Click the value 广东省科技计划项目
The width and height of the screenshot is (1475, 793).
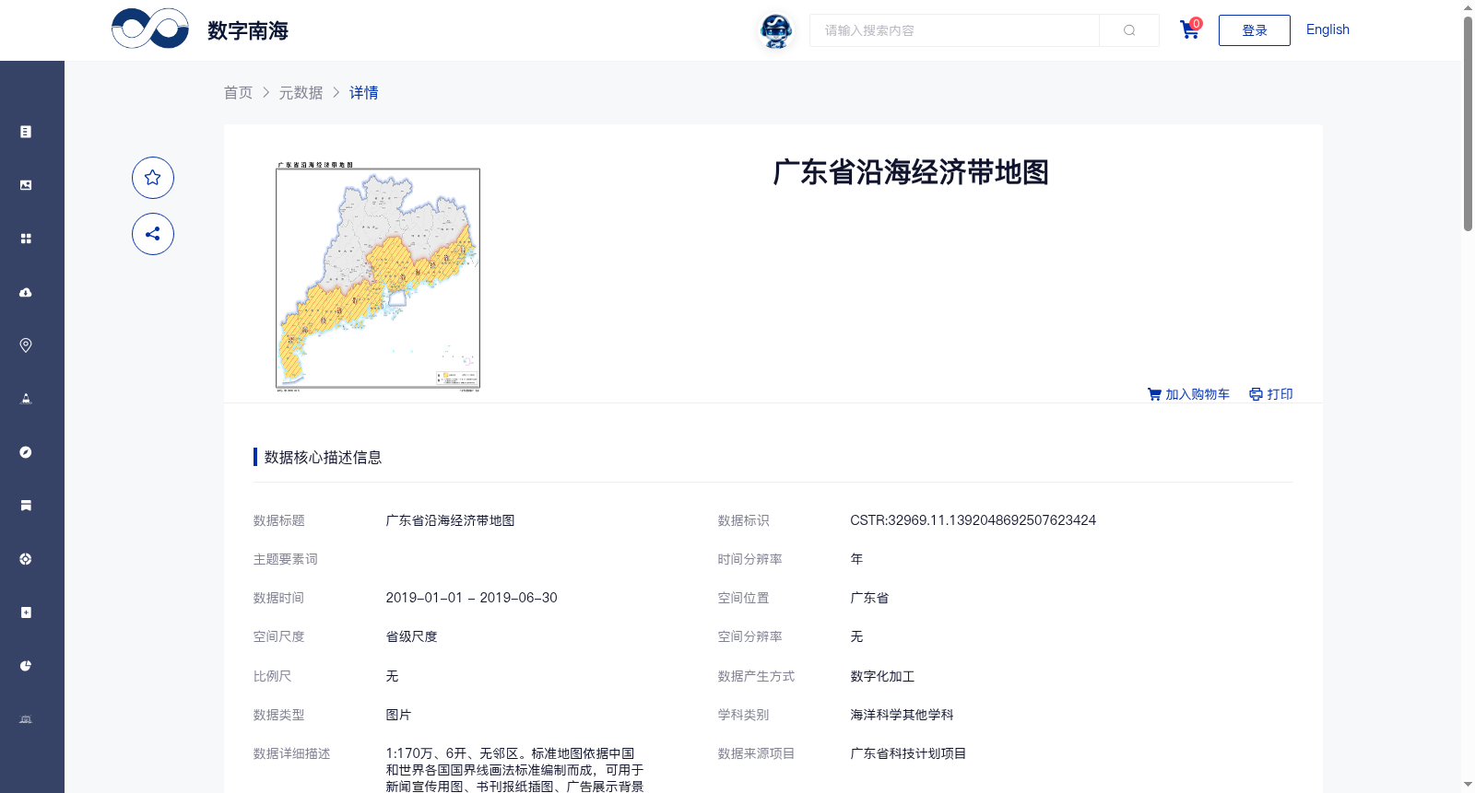click(x=908, y=753)
